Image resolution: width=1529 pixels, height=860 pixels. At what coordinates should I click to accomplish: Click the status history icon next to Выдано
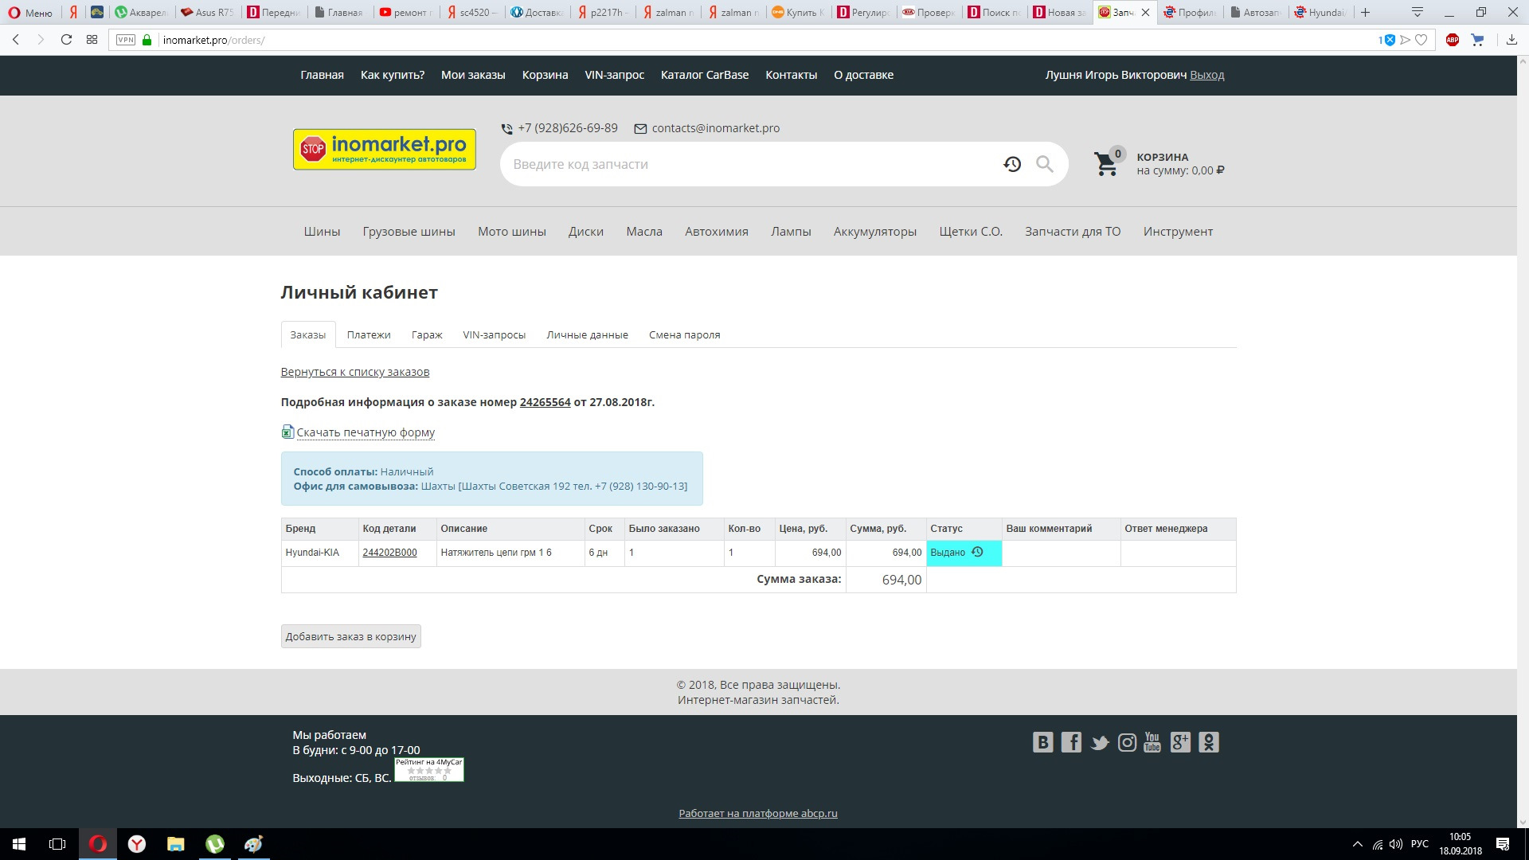coord(977,552)
